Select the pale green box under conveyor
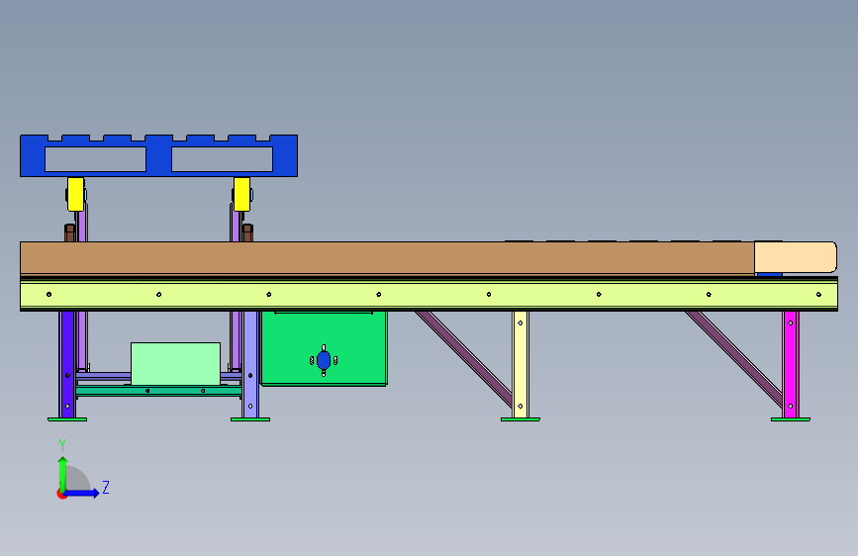Image resolution: width=858 pixels, height=556 pixels. click(x=175, y=364)
